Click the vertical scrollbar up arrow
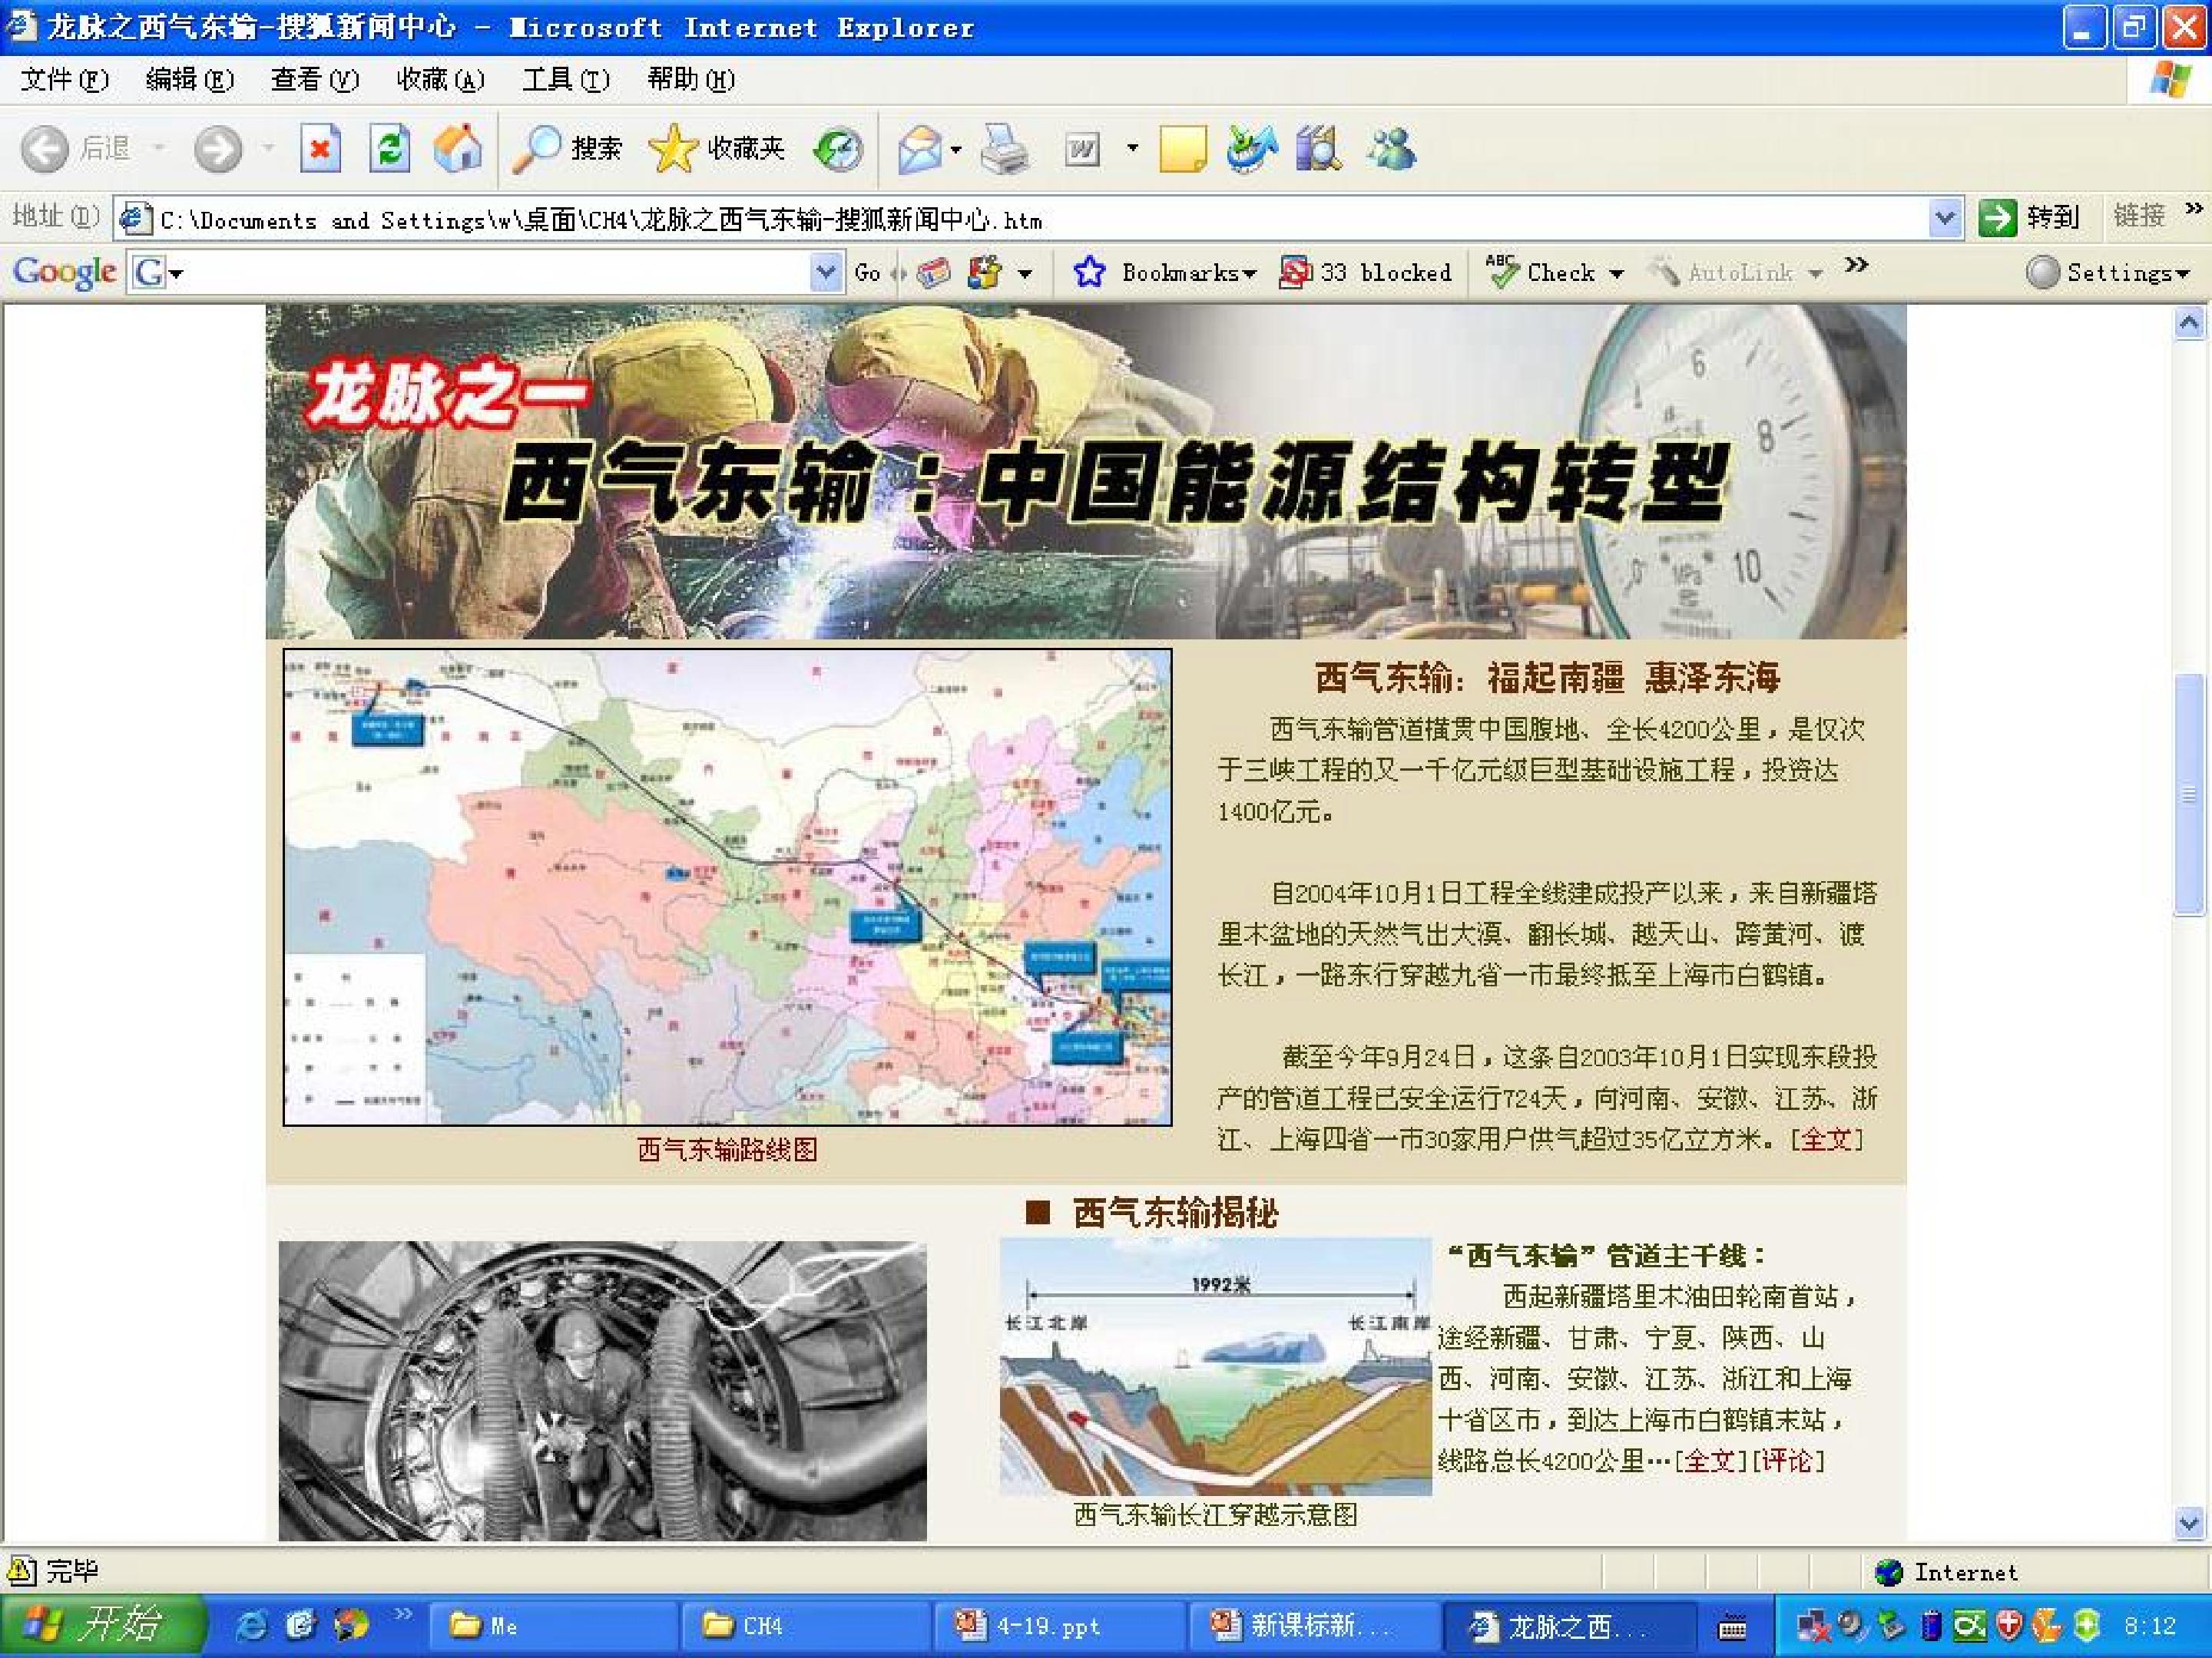 click(x=2189, y=323)
